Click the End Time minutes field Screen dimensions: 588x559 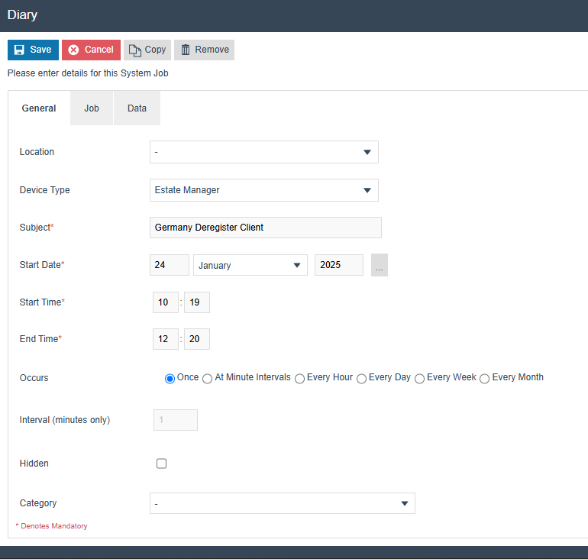pyautogui.click(x=196, y=339)
